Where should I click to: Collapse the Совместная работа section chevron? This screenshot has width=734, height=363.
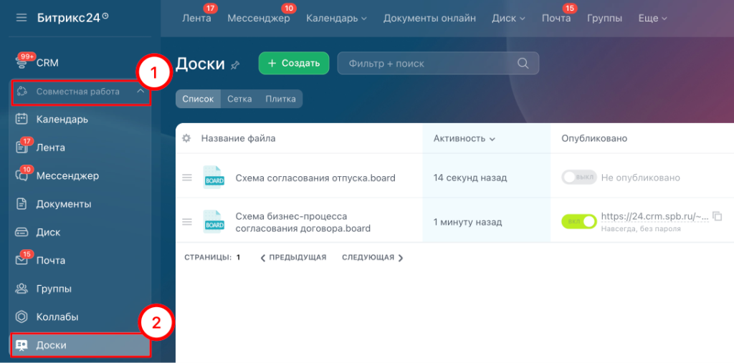pyautogui.click(x=140, y=91)
